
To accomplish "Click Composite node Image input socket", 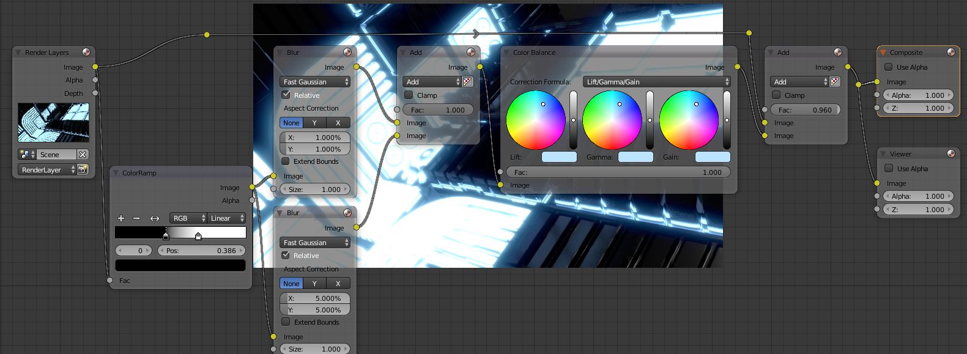I will pyautogui.click(x=877, y=81).
